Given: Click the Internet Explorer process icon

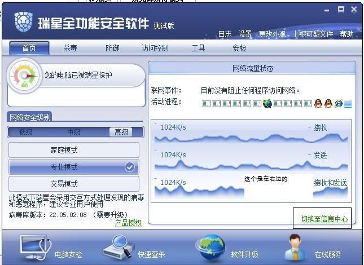Looking at the screenshot, I should point(339,103).
